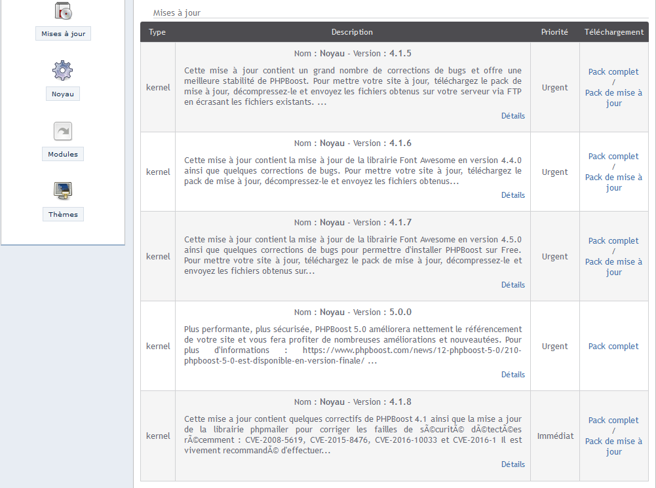Click the Noyau gear icon
656x488 pixels.
(x=63, y=70)
